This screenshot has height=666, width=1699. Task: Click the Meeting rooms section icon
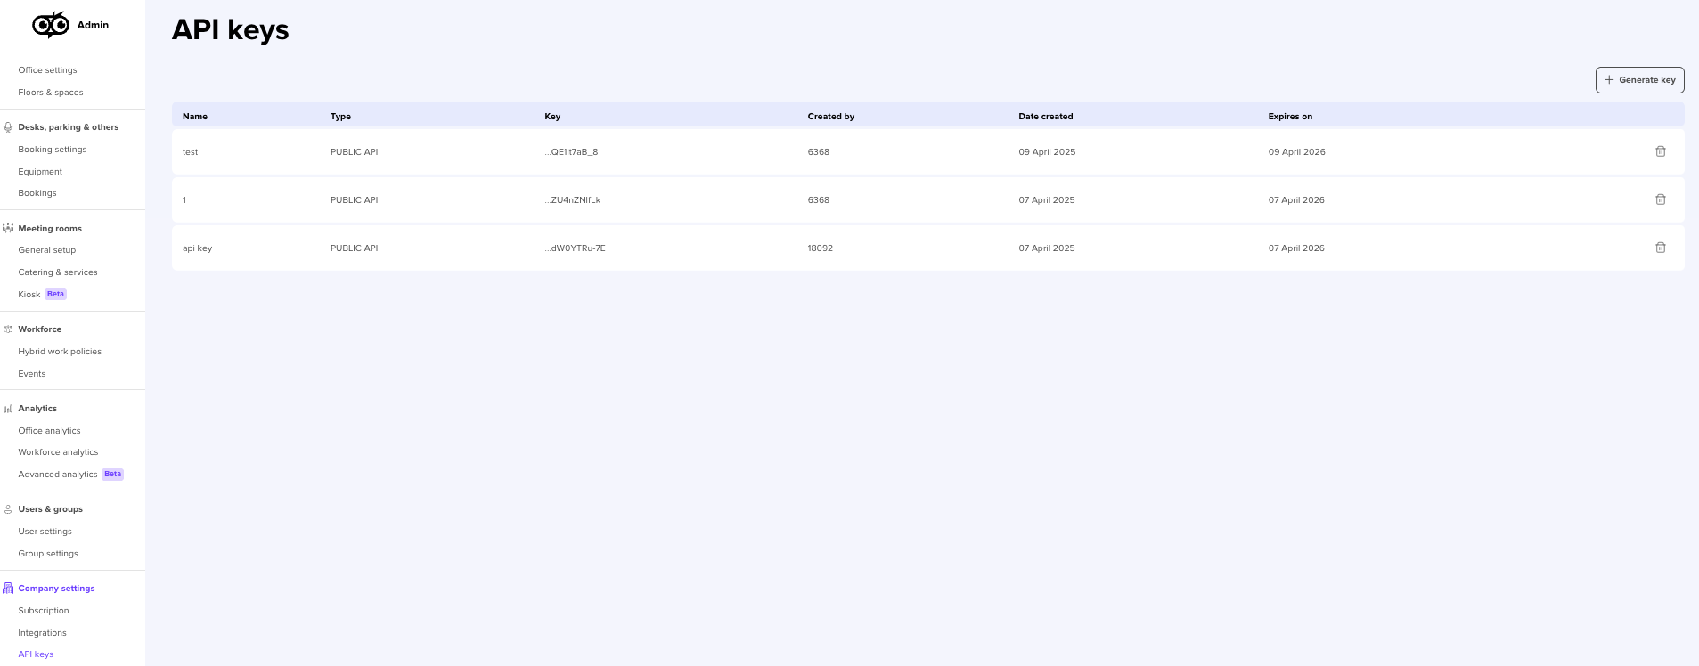[x=8, y=229]
